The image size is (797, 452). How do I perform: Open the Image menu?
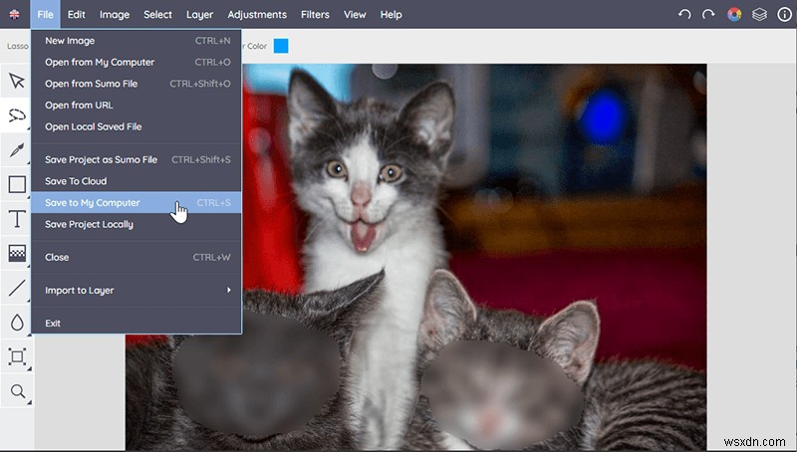115,15
